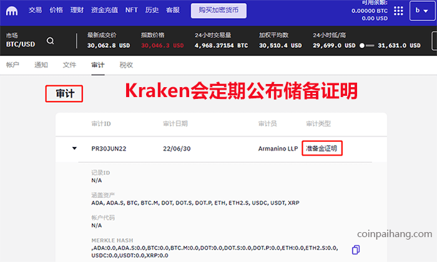The image size is (437, 262).
Task: Click the 24h volume 4,968.37154 BTC
Action: (x=221, y=45)
